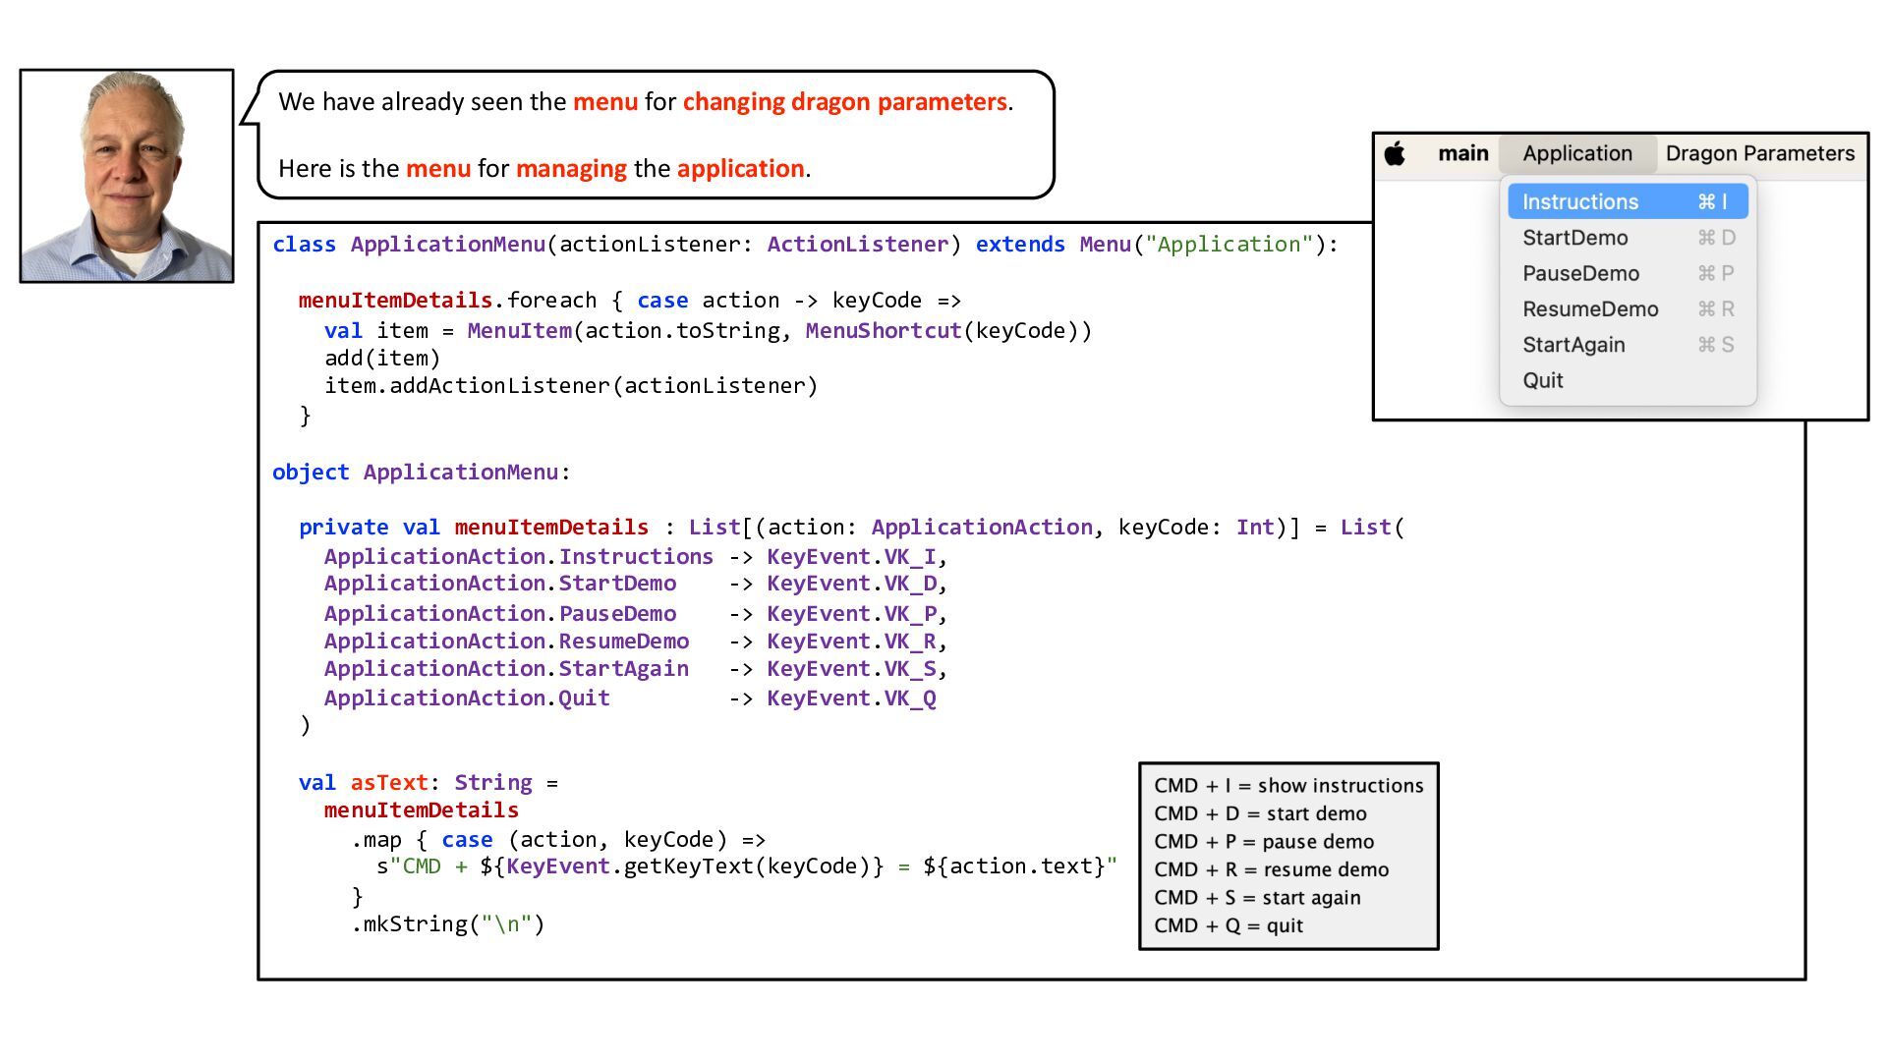Click the bold main app menu
This screenshot has width=1887, height=1061.
(1462, 154)
